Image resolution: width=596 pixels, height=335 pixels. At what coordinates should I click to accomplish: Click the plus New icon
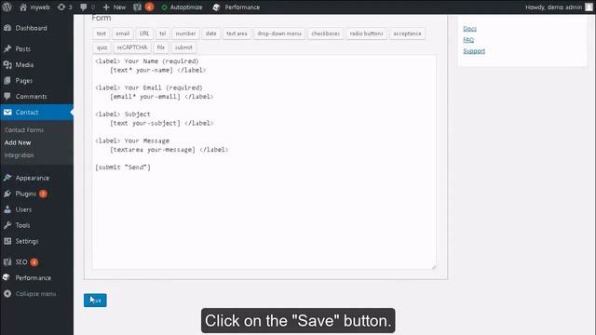pos(106,7)
